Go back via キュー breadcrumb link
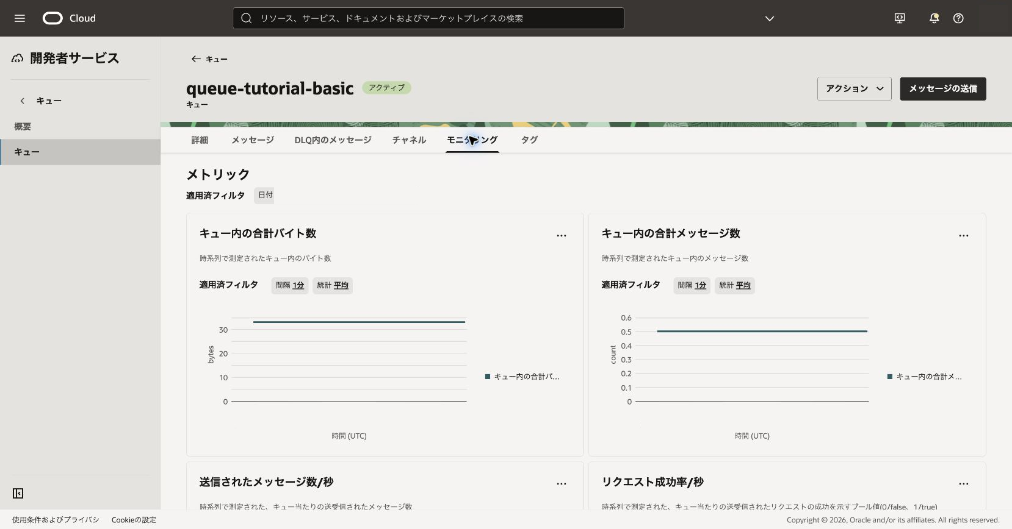The image size is (1012, 529). click(216, 59)
